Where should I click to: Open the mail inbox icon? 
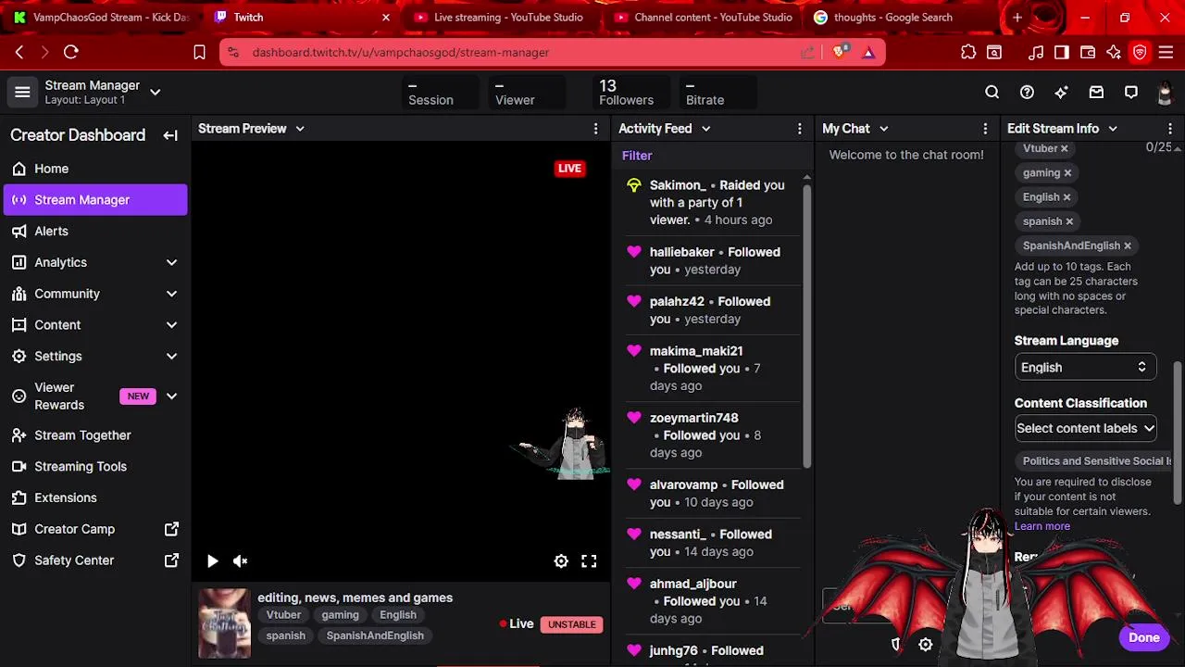[1096, 92]
